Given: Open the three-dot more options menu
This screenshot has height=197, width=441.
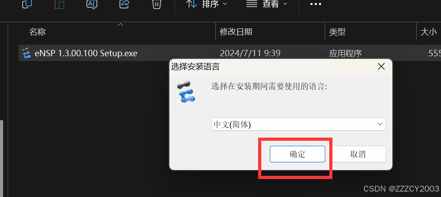Looking at the screenshot, I should tap(316, 4).
